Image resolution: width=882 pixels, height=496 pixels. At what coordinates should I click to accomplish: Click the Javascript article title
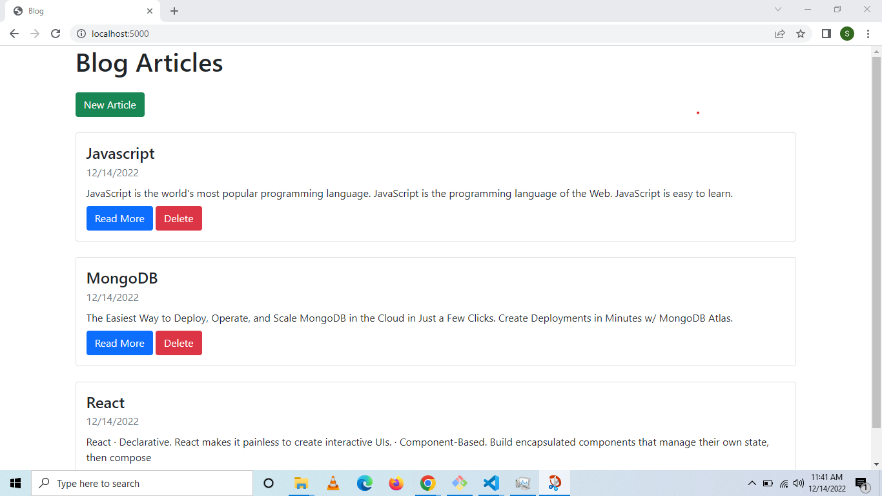tap(121, 154)
